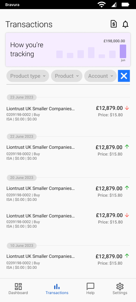Expand the Account filter dropdown

(100, 76)
